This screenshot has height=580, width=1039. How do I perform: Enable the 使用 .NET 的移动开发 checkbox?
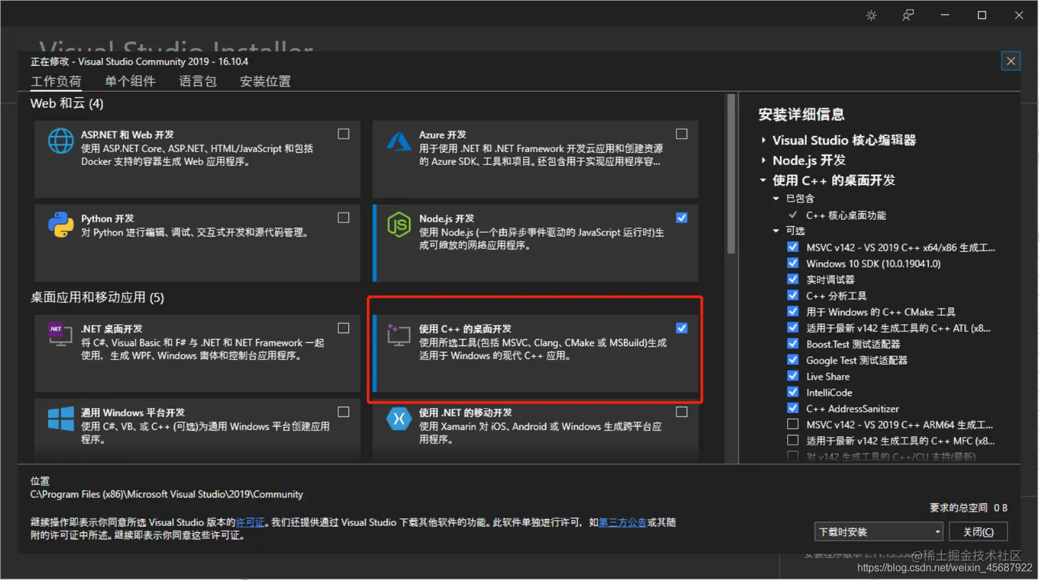pos(682,412)
